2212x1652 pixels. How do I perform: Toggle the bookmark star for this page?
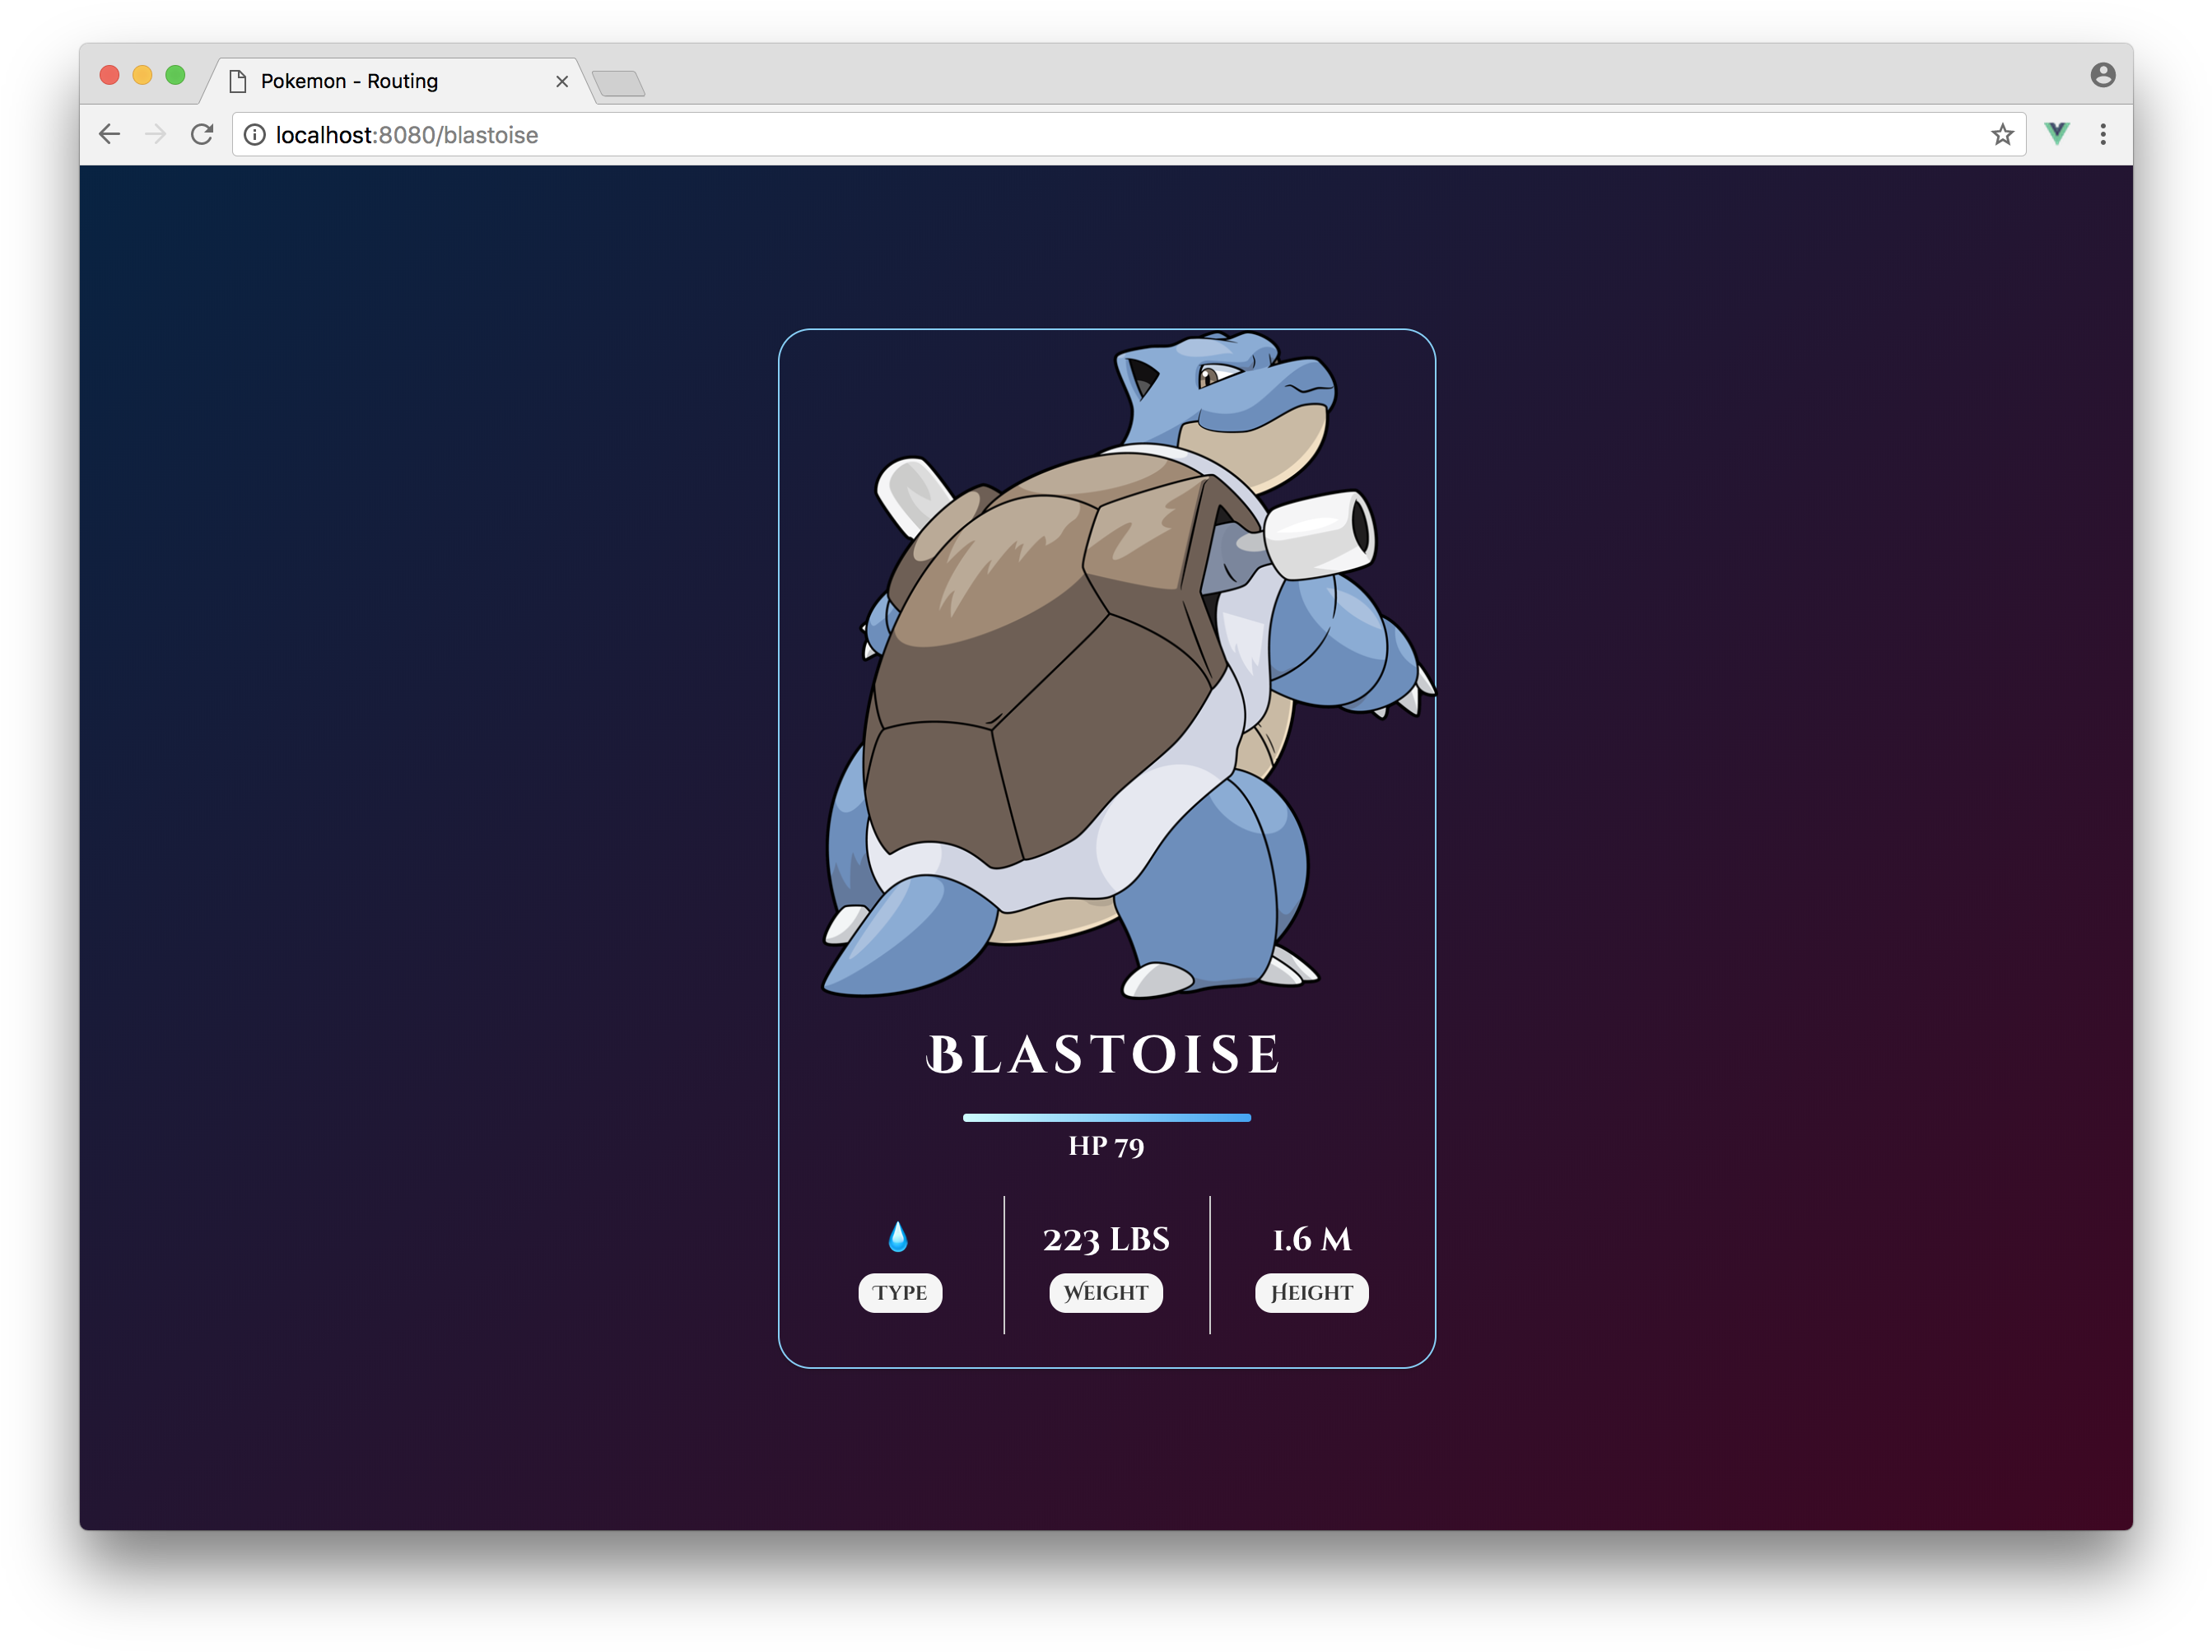[2003, 134]
